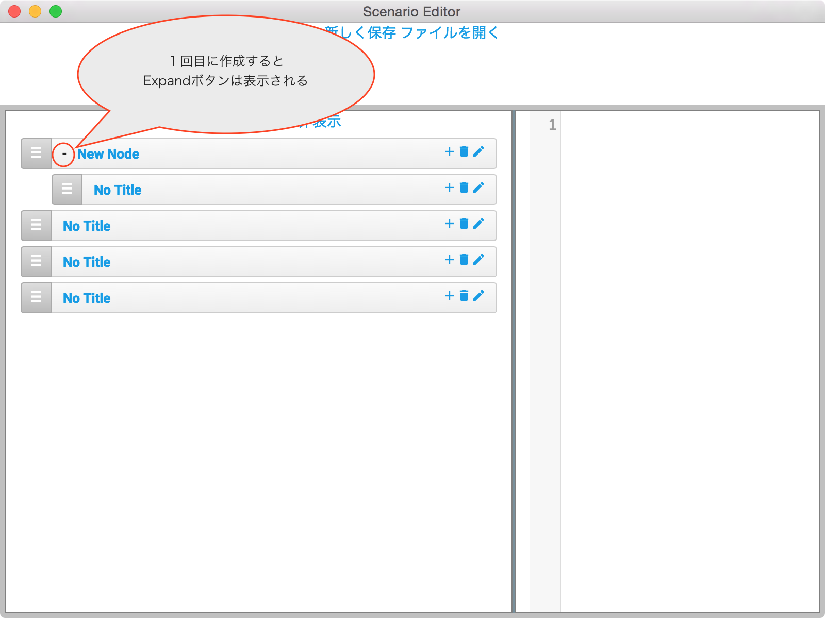The height and width of the screenshot is (618, 825).
Task: Select the indented No Title under New Node
Action: point(118,190)
